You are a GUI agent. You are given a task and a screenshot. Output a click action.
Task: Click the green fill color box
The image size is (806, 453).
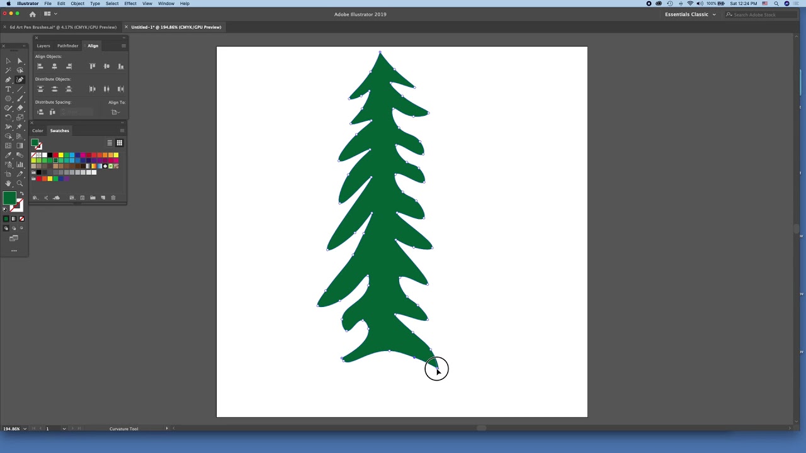(x=9, y=199)
